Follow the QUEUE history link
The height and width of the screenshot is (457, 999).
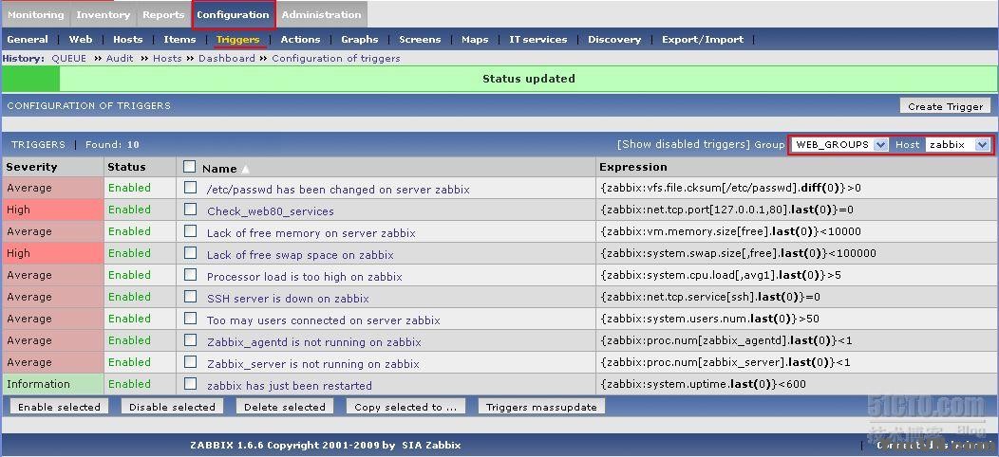click(x=68, y=59)
